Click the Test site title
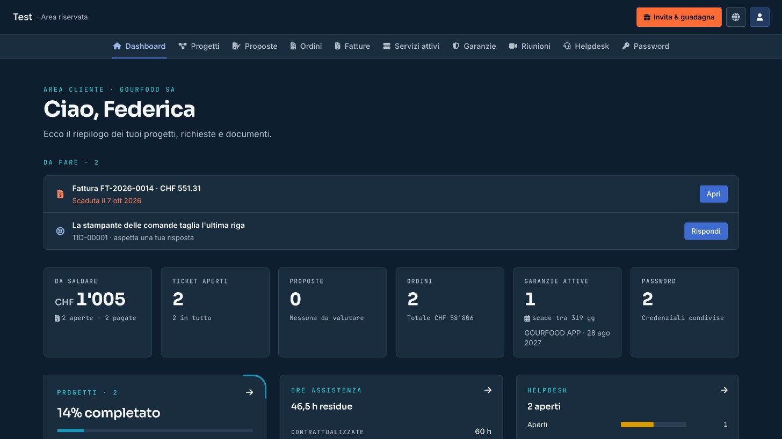The width and height of the screenshot is (782, 439). (x=23, y=17)
